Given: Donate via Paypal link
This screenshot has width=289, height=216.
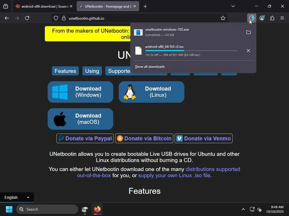Looking at the screenshot, I should coord(85,138).
